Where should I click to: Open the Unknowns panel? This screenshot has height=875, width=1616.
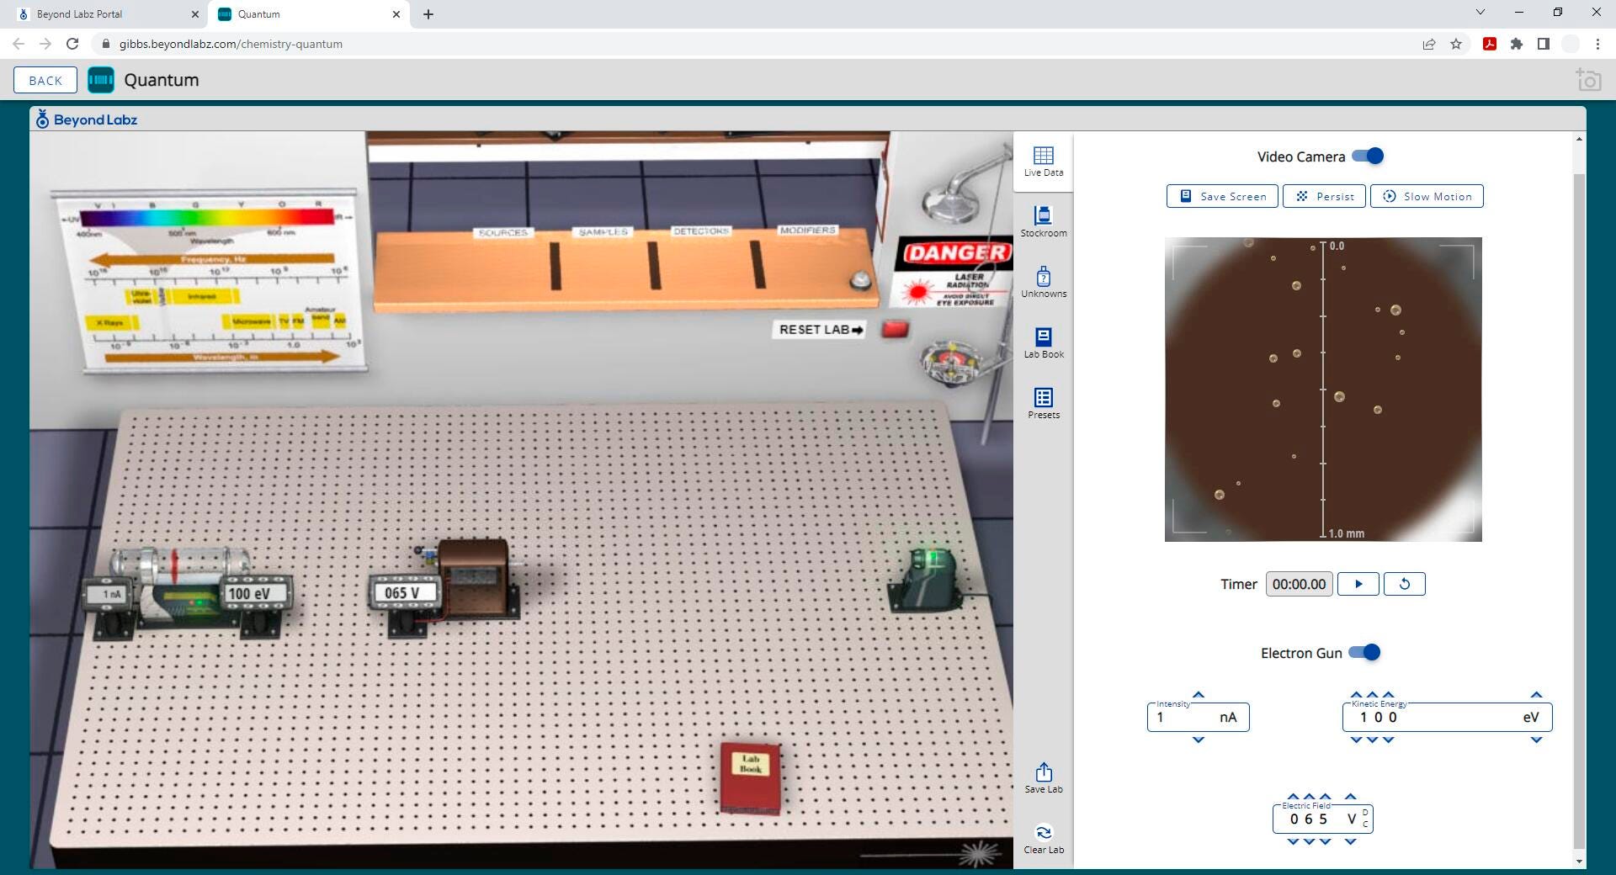1043,282
